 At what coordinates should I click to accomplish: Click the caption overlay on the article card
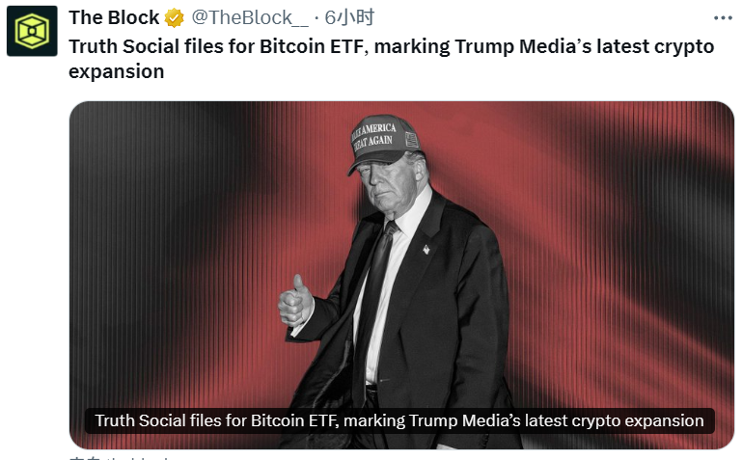399,420
